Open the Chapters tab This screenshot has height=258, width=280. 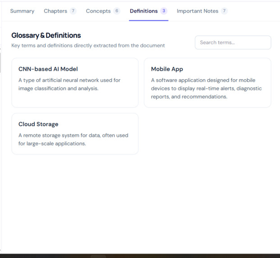(x=60, y=11)
